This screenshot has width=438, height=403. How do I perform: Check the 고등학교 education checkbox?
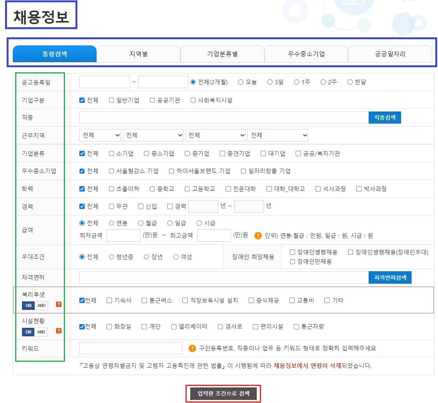point(187,189)
